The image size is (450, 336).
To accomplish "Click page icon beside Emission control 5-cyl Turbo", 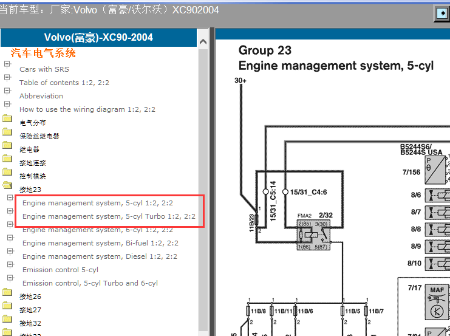I will pos(10,278).
